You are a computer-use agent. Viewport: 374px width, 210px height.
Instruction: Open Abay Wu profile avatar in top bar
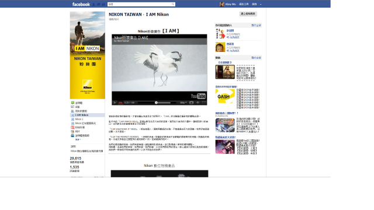click(222, 4)
